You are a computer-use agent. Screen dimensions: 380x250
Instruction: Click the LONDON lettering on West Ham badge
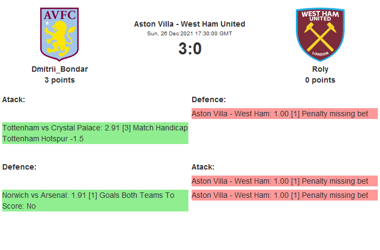click(320, 54)
